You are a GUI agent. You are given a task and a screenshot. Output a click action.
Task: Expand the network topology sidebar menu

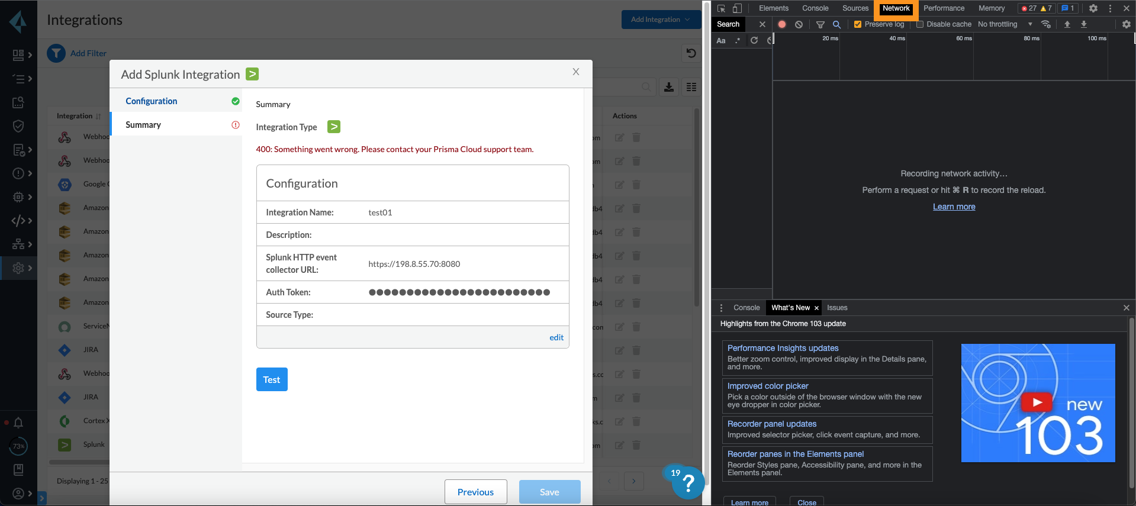click(22, 244)
